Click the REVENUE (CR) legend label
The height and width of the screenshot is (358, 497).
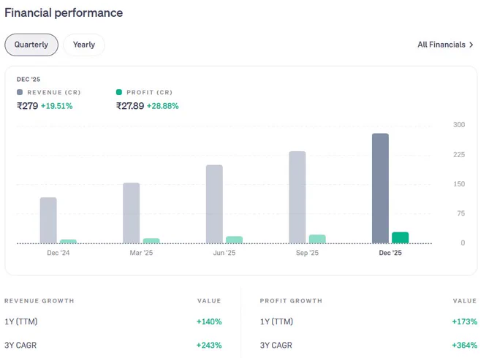pyautogui.click(x=54, y=92)
